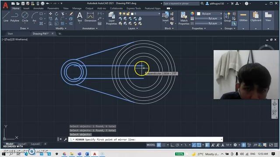This screenshot has height=157, width=280.
Task: Click the Plot (print) icon in quick access toolbar
Action: pyautogui.click(x=42, y=3)
